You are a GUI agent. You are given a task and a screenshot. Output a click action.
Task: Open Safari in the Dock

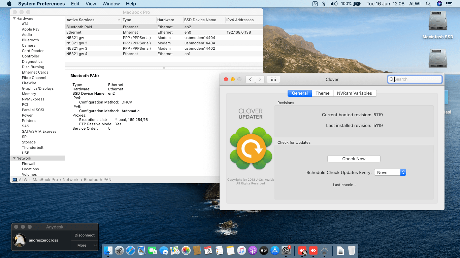coord(130,250)
